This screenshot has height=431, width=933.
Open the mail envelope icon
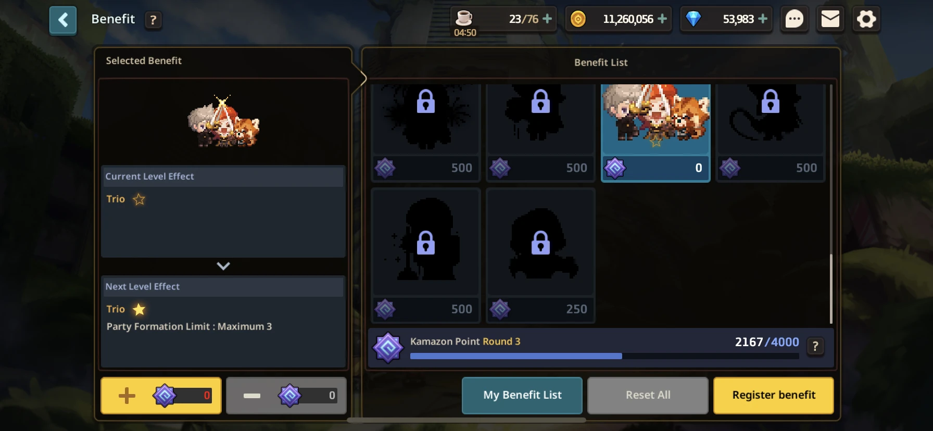[830, 20]
